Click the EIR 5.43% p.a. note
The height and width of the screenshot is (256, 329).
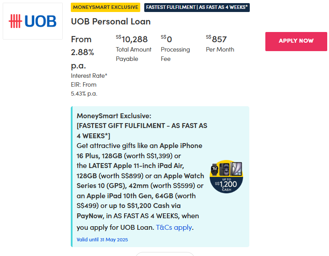tap(84, 89)
